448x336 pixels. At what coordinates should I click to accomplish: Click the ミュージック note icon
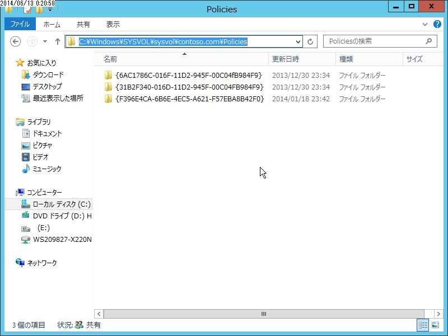tap(25, 169)
